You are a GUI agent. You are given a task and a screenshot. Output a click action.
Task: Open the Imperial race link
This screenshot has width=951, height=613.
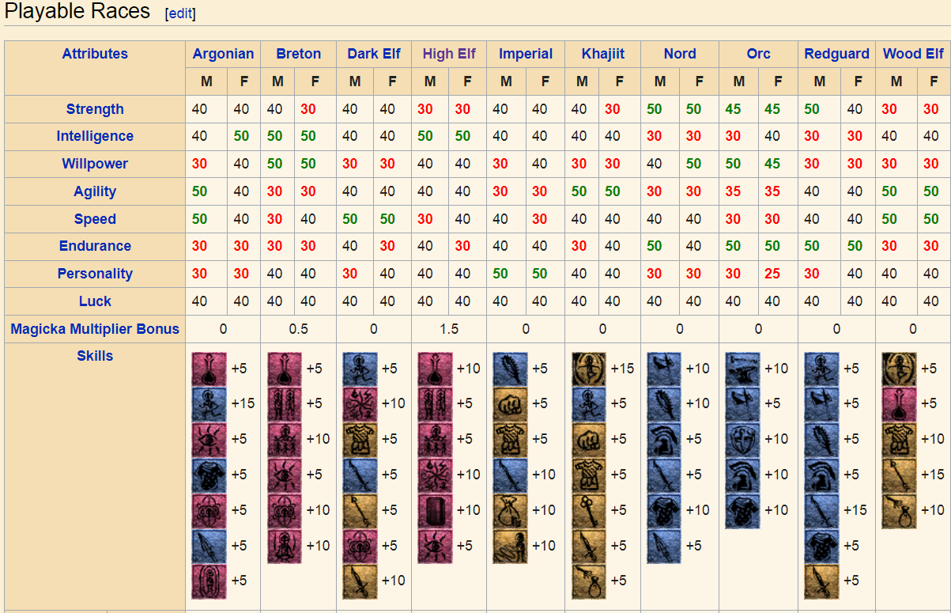[x=526, y=54]
